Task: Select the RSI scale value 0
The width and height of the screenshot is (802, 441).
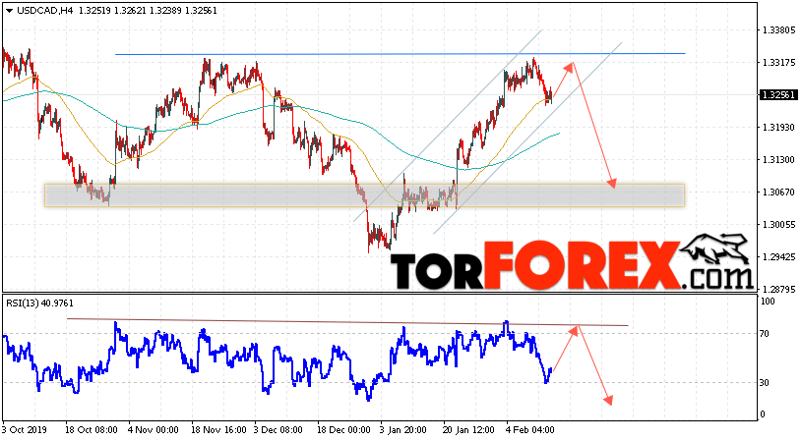Action: pyautogui.click(x=763, y=414)
